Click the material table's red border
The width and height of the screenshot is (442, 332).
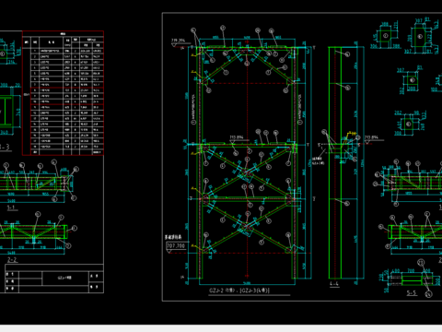point(63,93)
